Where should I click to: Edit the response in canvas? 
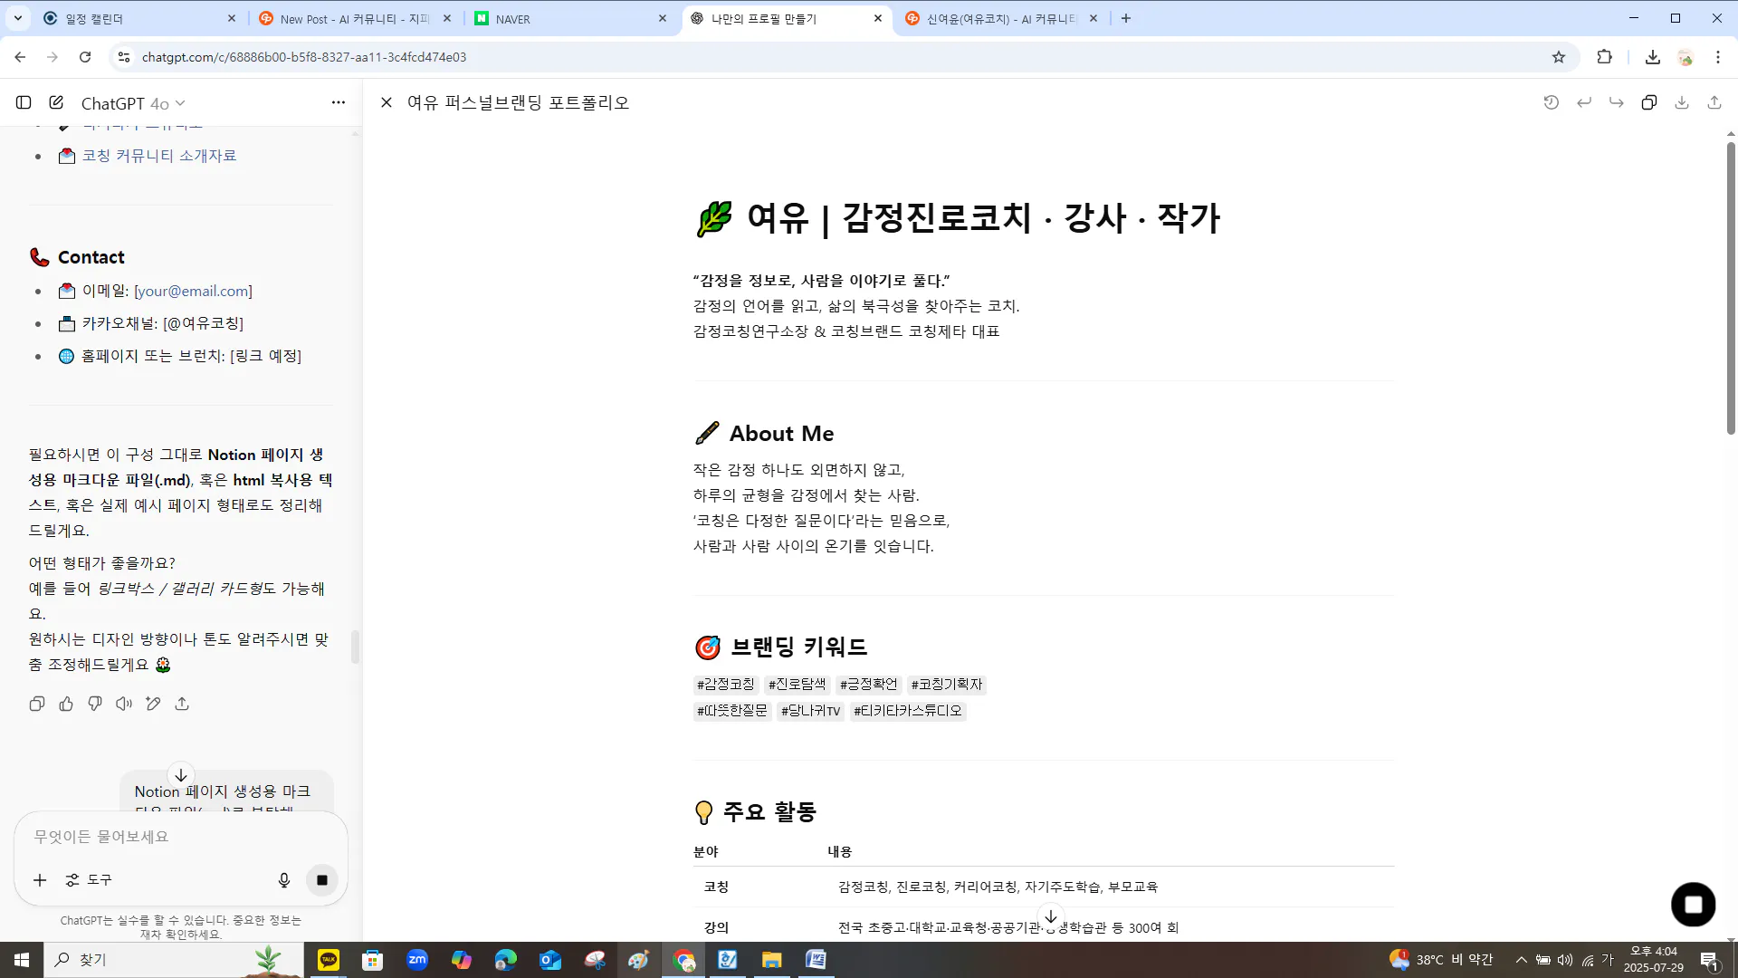pyautogui.click(x=152, y=704)
